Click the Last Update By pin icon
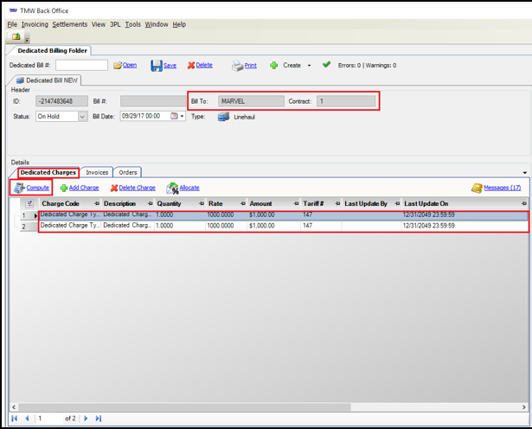Screen dimensions: 532x429 click(x=397, y=203)
